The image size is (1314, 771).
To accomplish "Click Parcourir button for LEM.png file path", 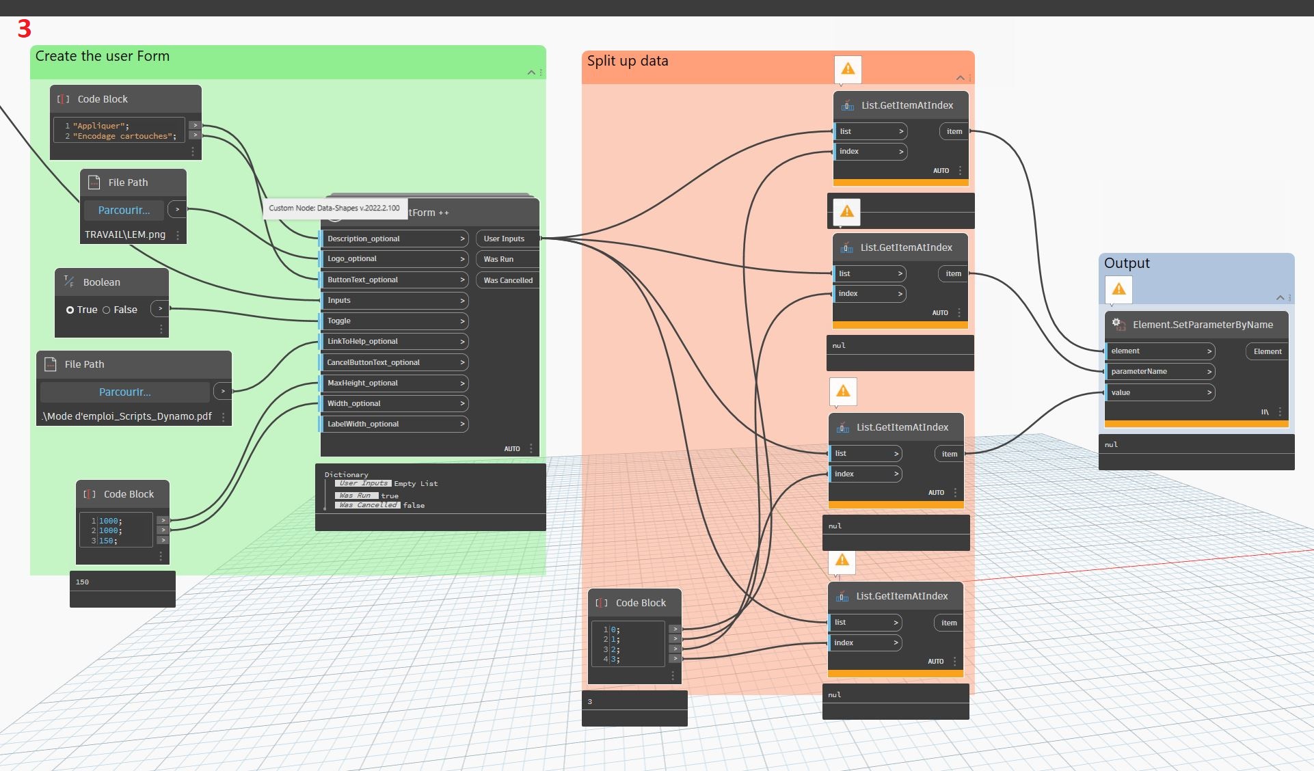I will pos(124,210).
